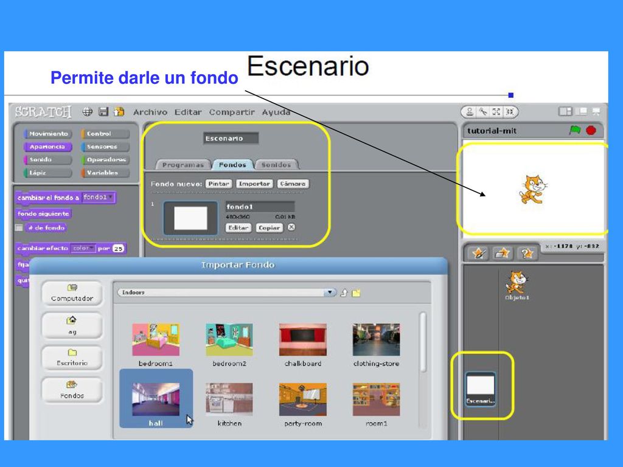Switch to the Sonidos tab
Screen dimensions: 623x467
pos(276,164)
